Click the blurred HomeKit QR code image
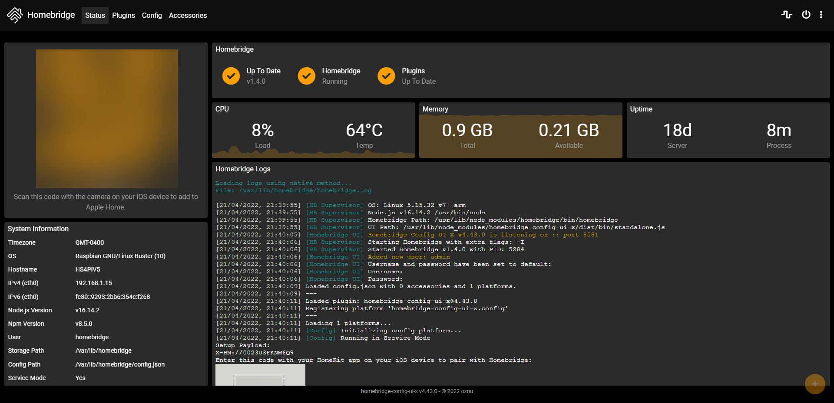The image size is (834, 403). [x=107, y=118]
